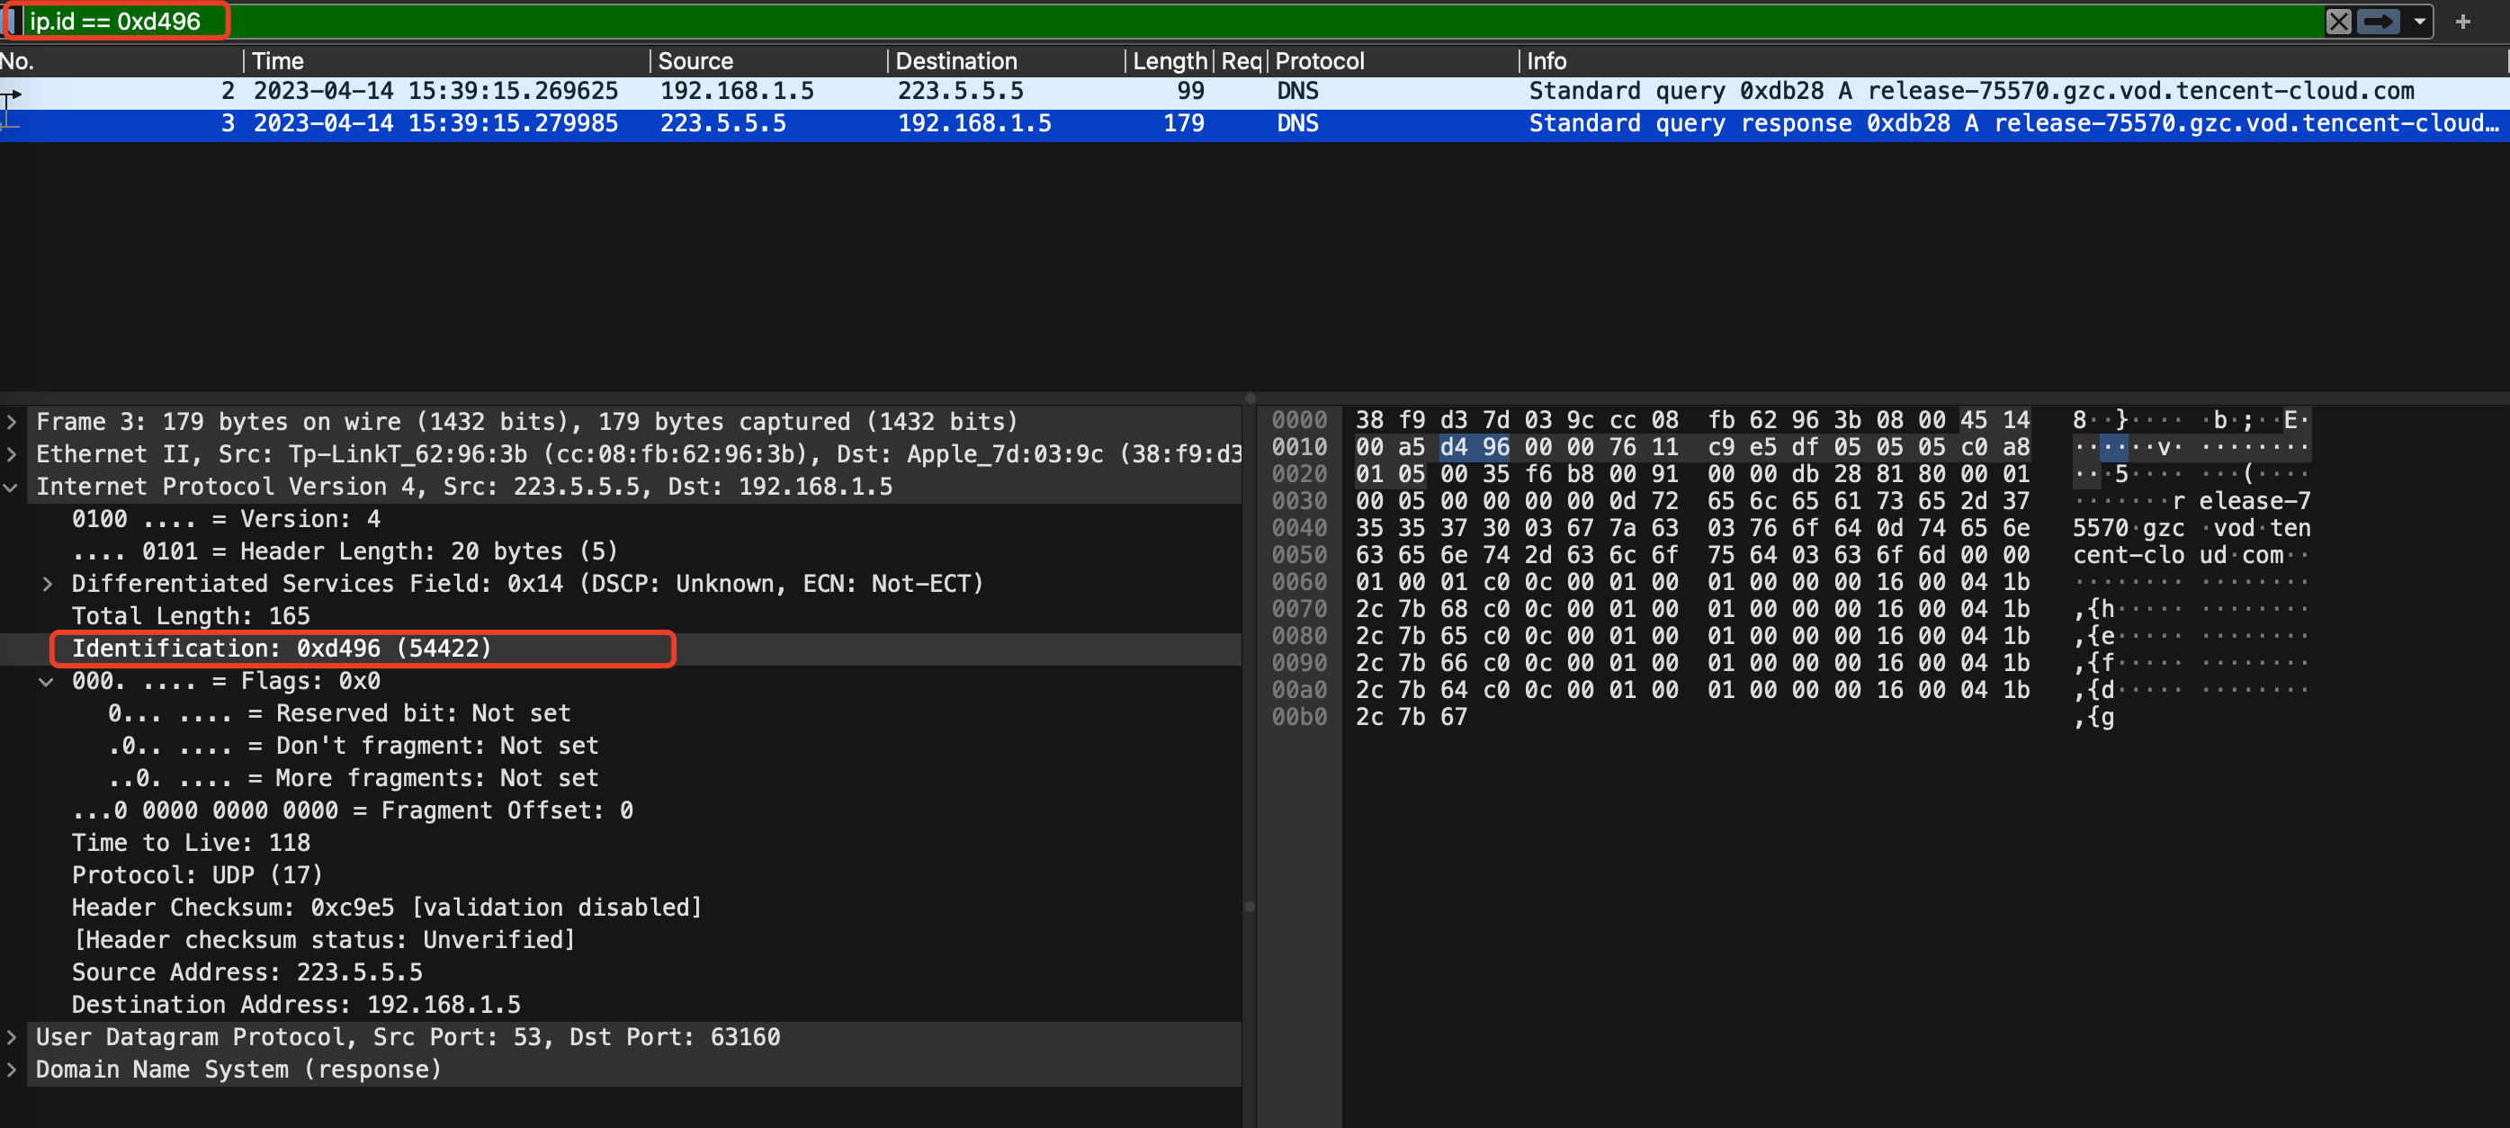Select packet 2 DNS standard query row
This screenshot has width=2510, height=1128.
point(1255,92)
